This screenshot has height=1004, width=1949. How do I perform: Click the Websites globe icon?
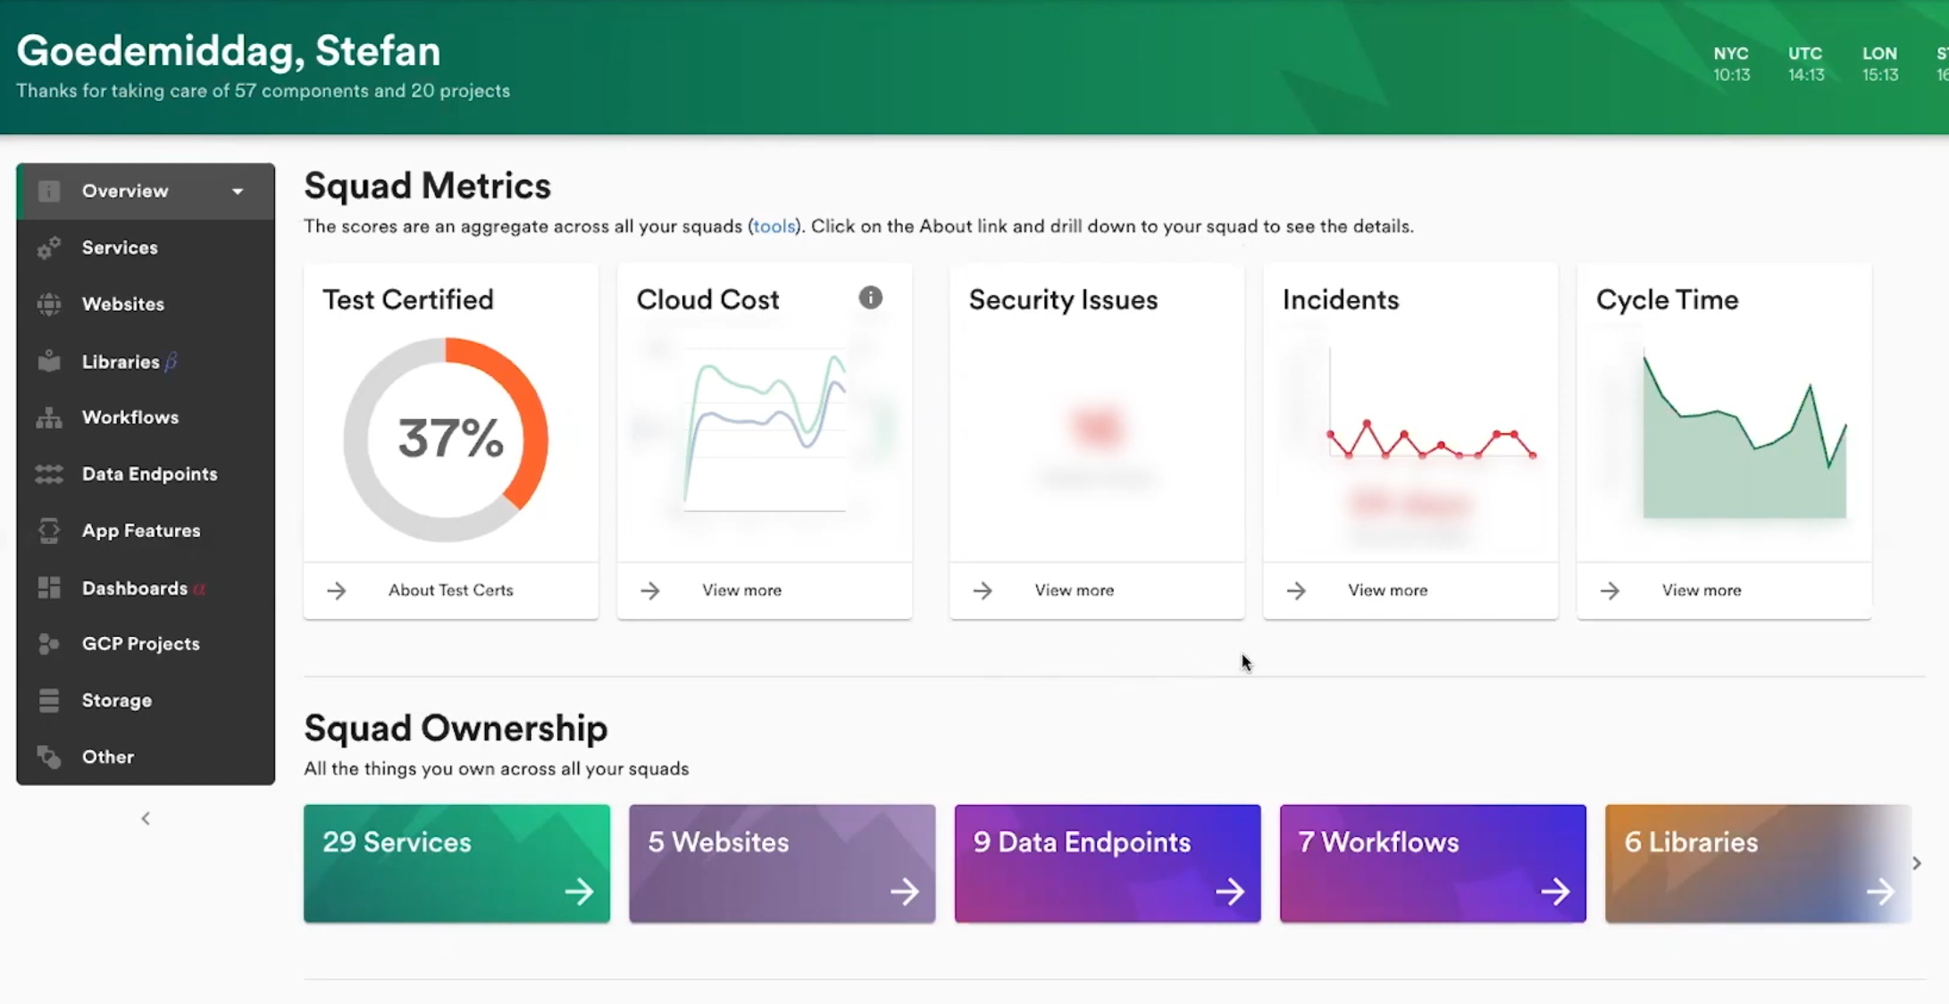(49, 305)
